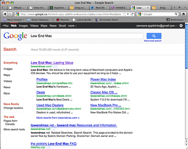This screenshot has width=188, height=149.
Task: Open Advanced search
Action: (x=153, y=41)
